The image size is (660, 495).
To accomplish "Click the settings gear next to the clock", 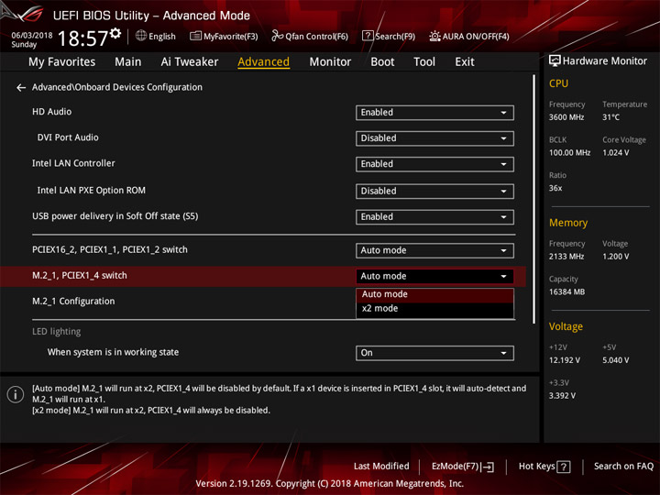I will point(115,33).
